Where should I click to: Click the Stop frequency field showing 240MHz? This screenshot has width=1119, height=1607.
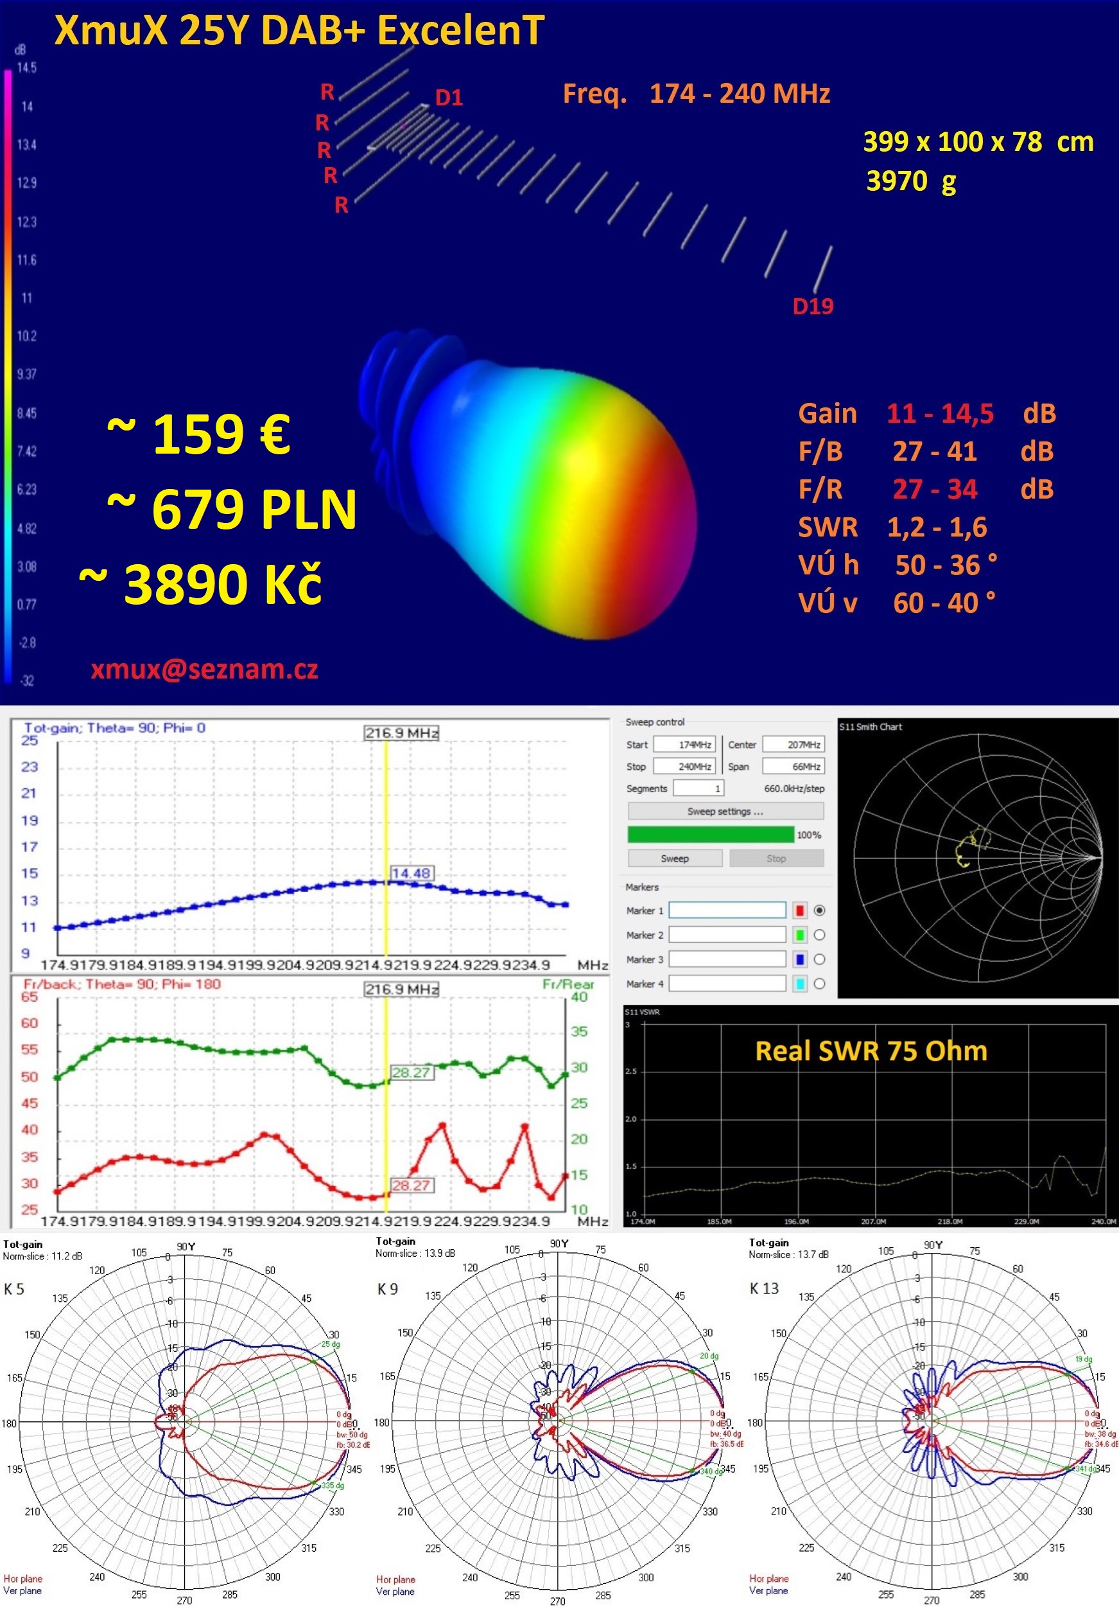pos(684,767)
